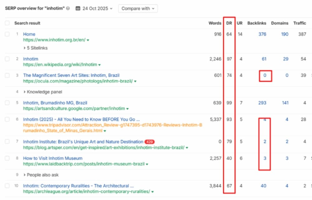Image resolution: width=312 pixels, height=200 pixels.
Task: Open URL dropdown arrow for en.wikipedia.org link
Action: 100,65
